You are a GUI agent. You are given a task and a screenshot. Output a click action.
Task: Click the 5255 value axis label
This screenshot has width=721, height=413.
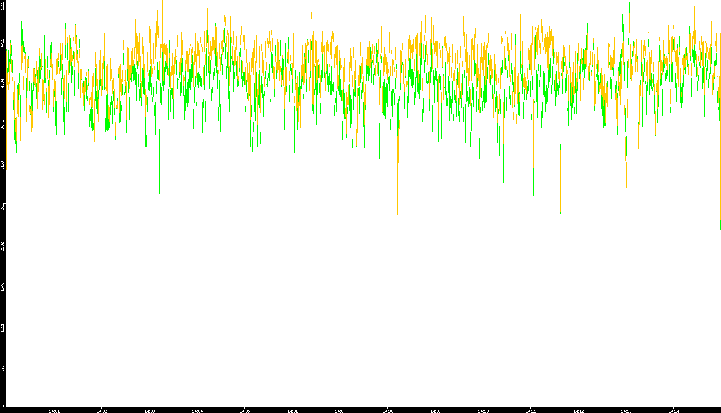click(x=3, y=5)
